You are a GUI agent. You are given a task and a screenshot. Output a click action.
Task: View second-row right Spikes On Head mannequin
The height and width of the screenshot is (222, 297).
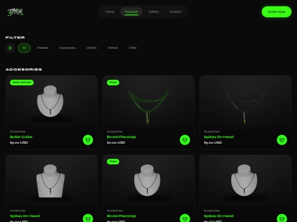click(x=244, y=180)
